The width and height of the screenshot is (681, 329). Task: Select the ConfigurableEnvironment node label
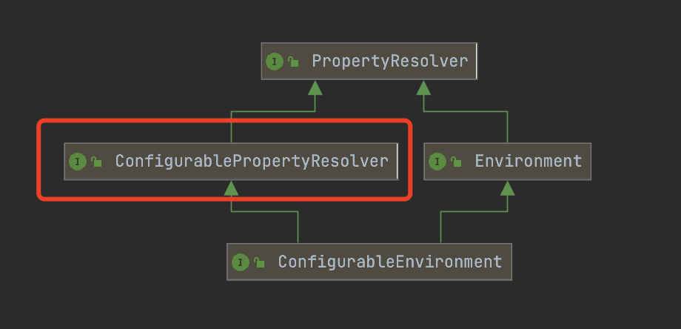click(x=390, y=262)
